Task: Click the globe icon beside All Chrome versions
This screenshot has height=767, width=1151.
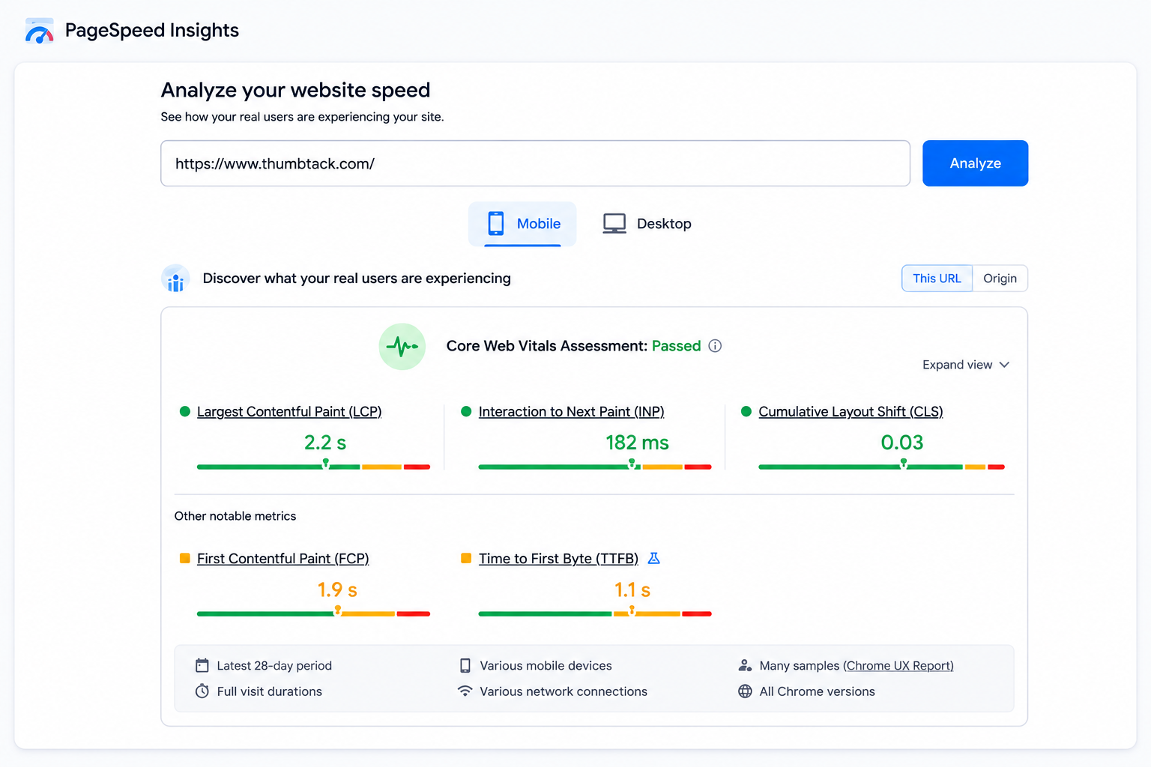Action: pyautogui.click(x=745, y=691)
